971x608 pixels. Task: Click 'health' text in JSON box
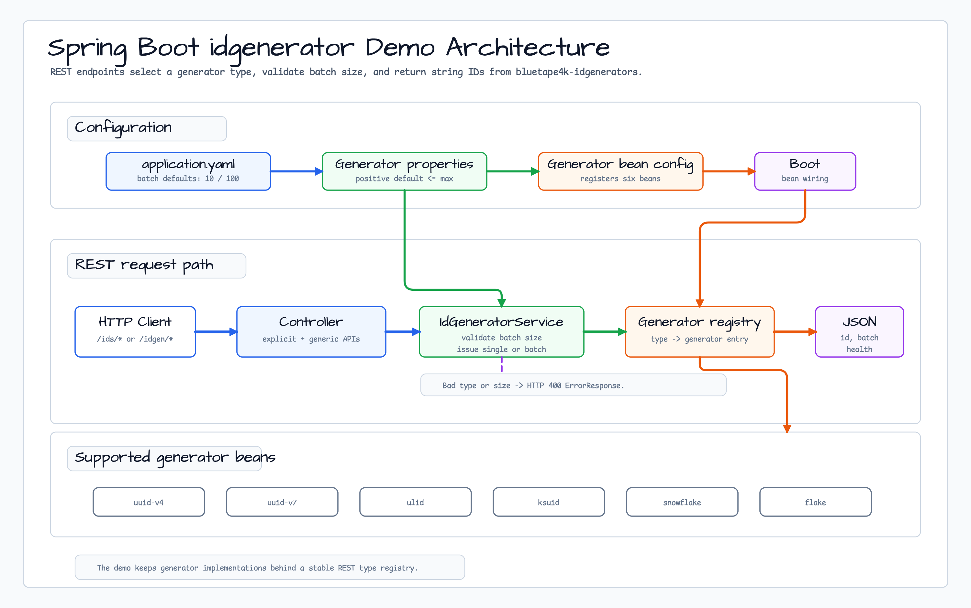tap(860, 350)
